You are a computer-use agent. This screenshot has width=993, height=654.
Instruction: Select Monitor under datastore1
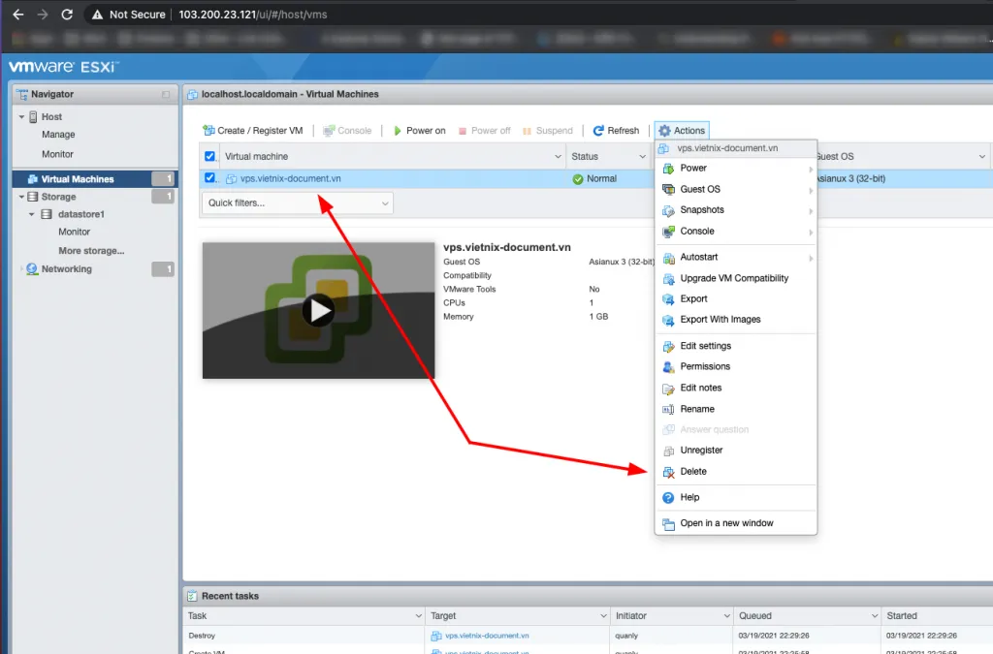(74, 232)
